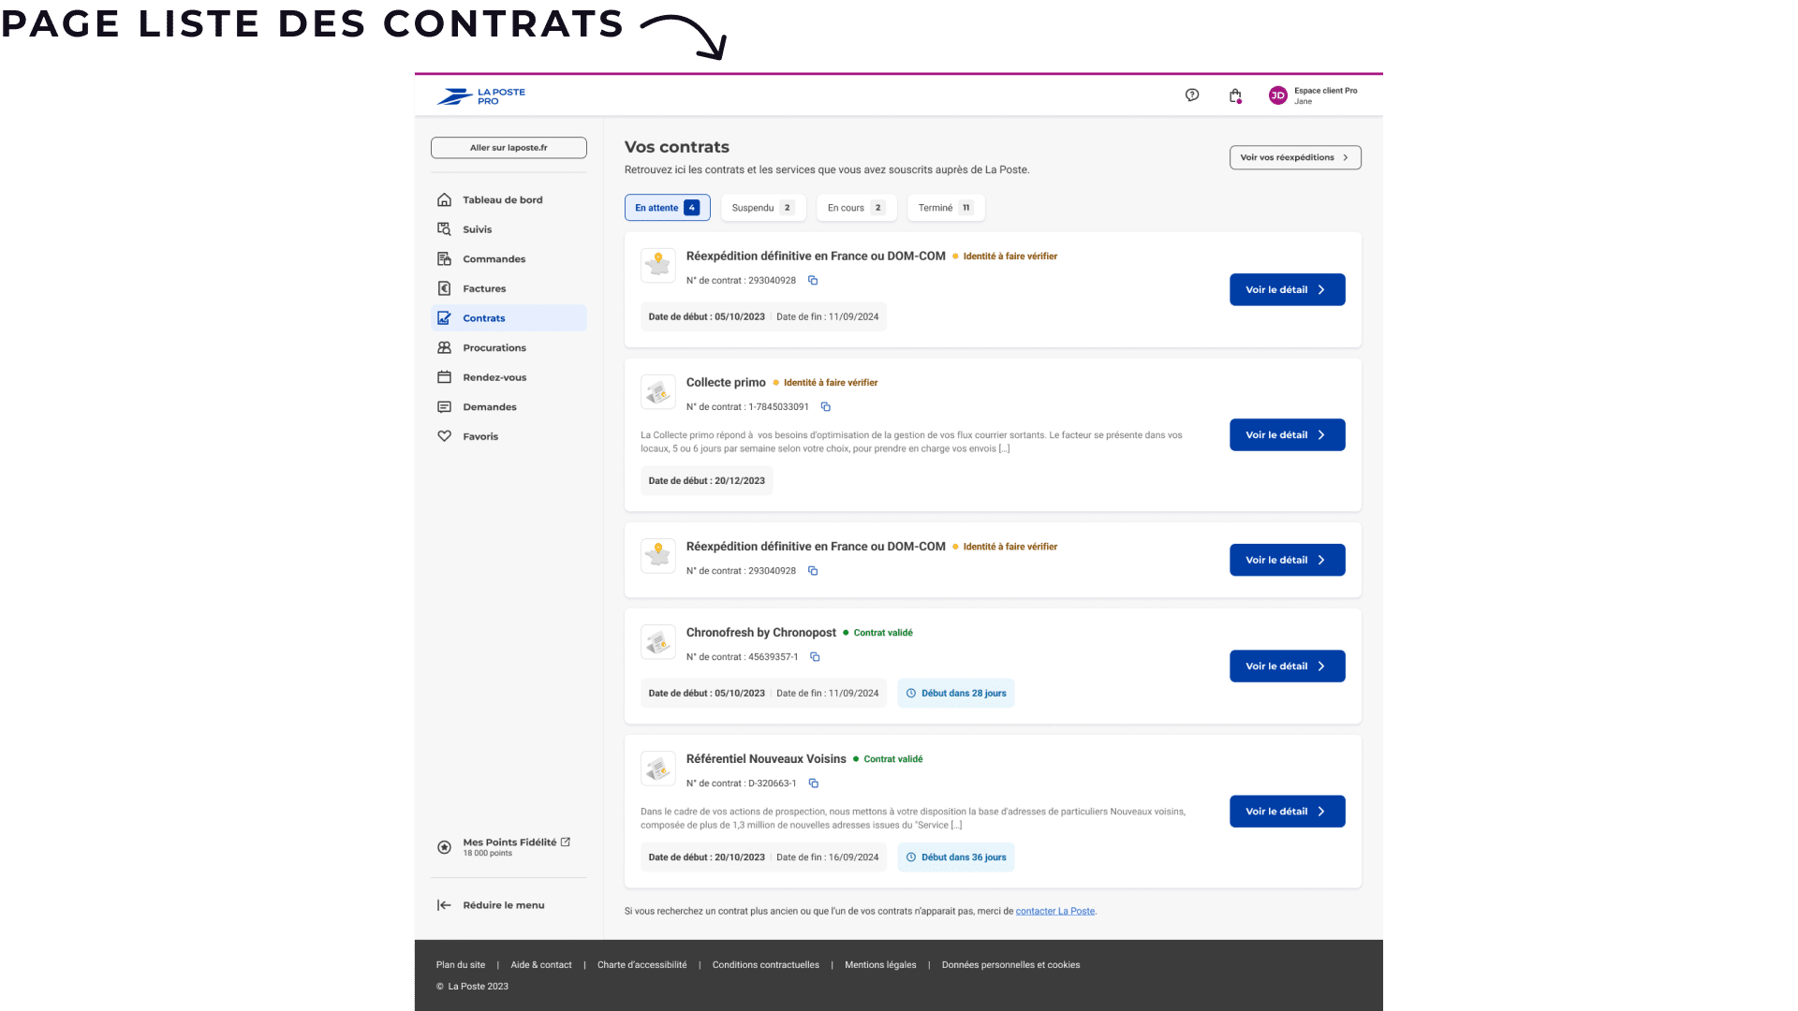Click the clock icon in Début dans 36 jours

911,857
